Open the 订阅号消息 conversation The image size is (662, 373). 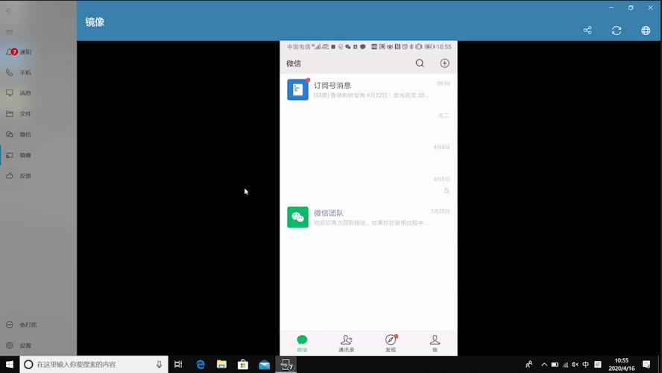tap(368, 90)
